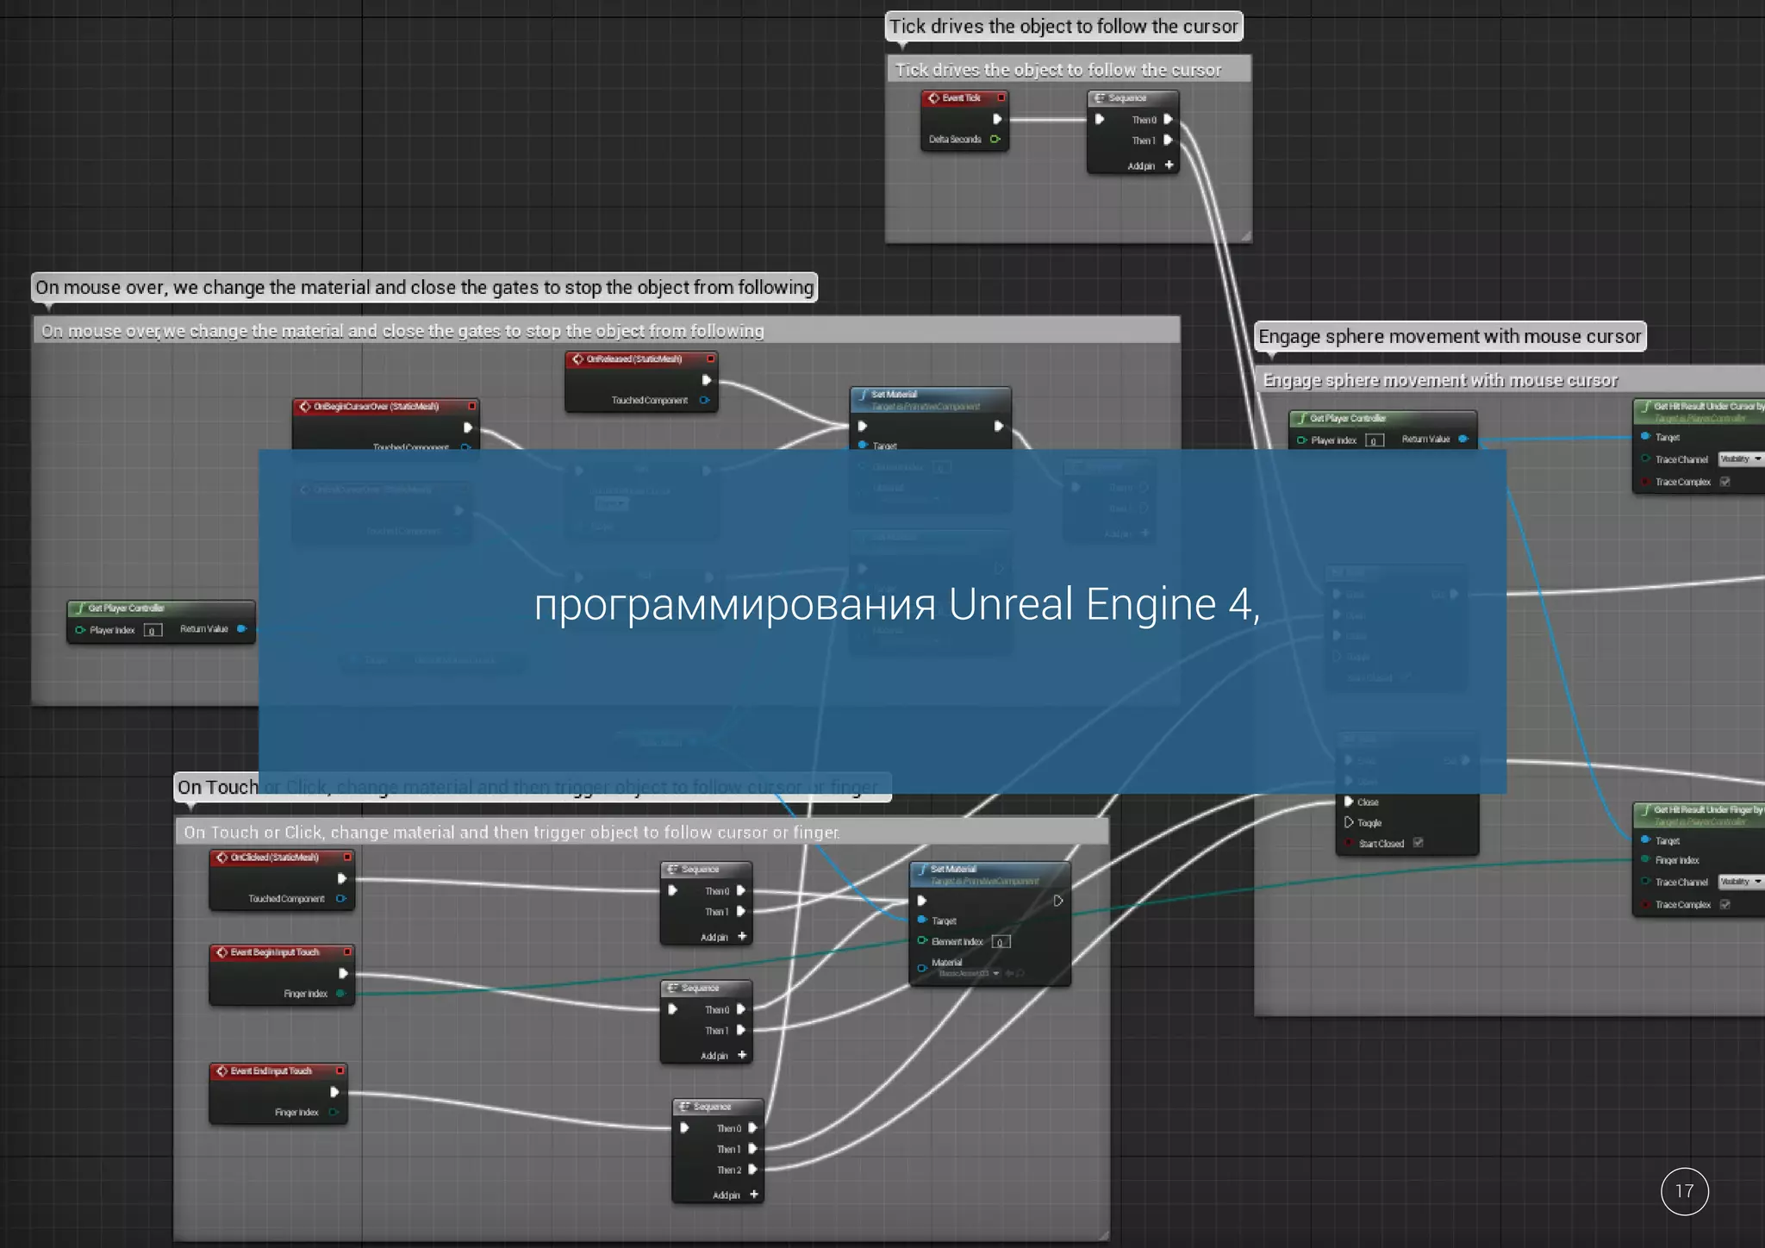Viewport: 1765px width, 1248px height.
Task: Click Return Value pin in mouse-over group's Get Player Controller
Action: [241, 628]
